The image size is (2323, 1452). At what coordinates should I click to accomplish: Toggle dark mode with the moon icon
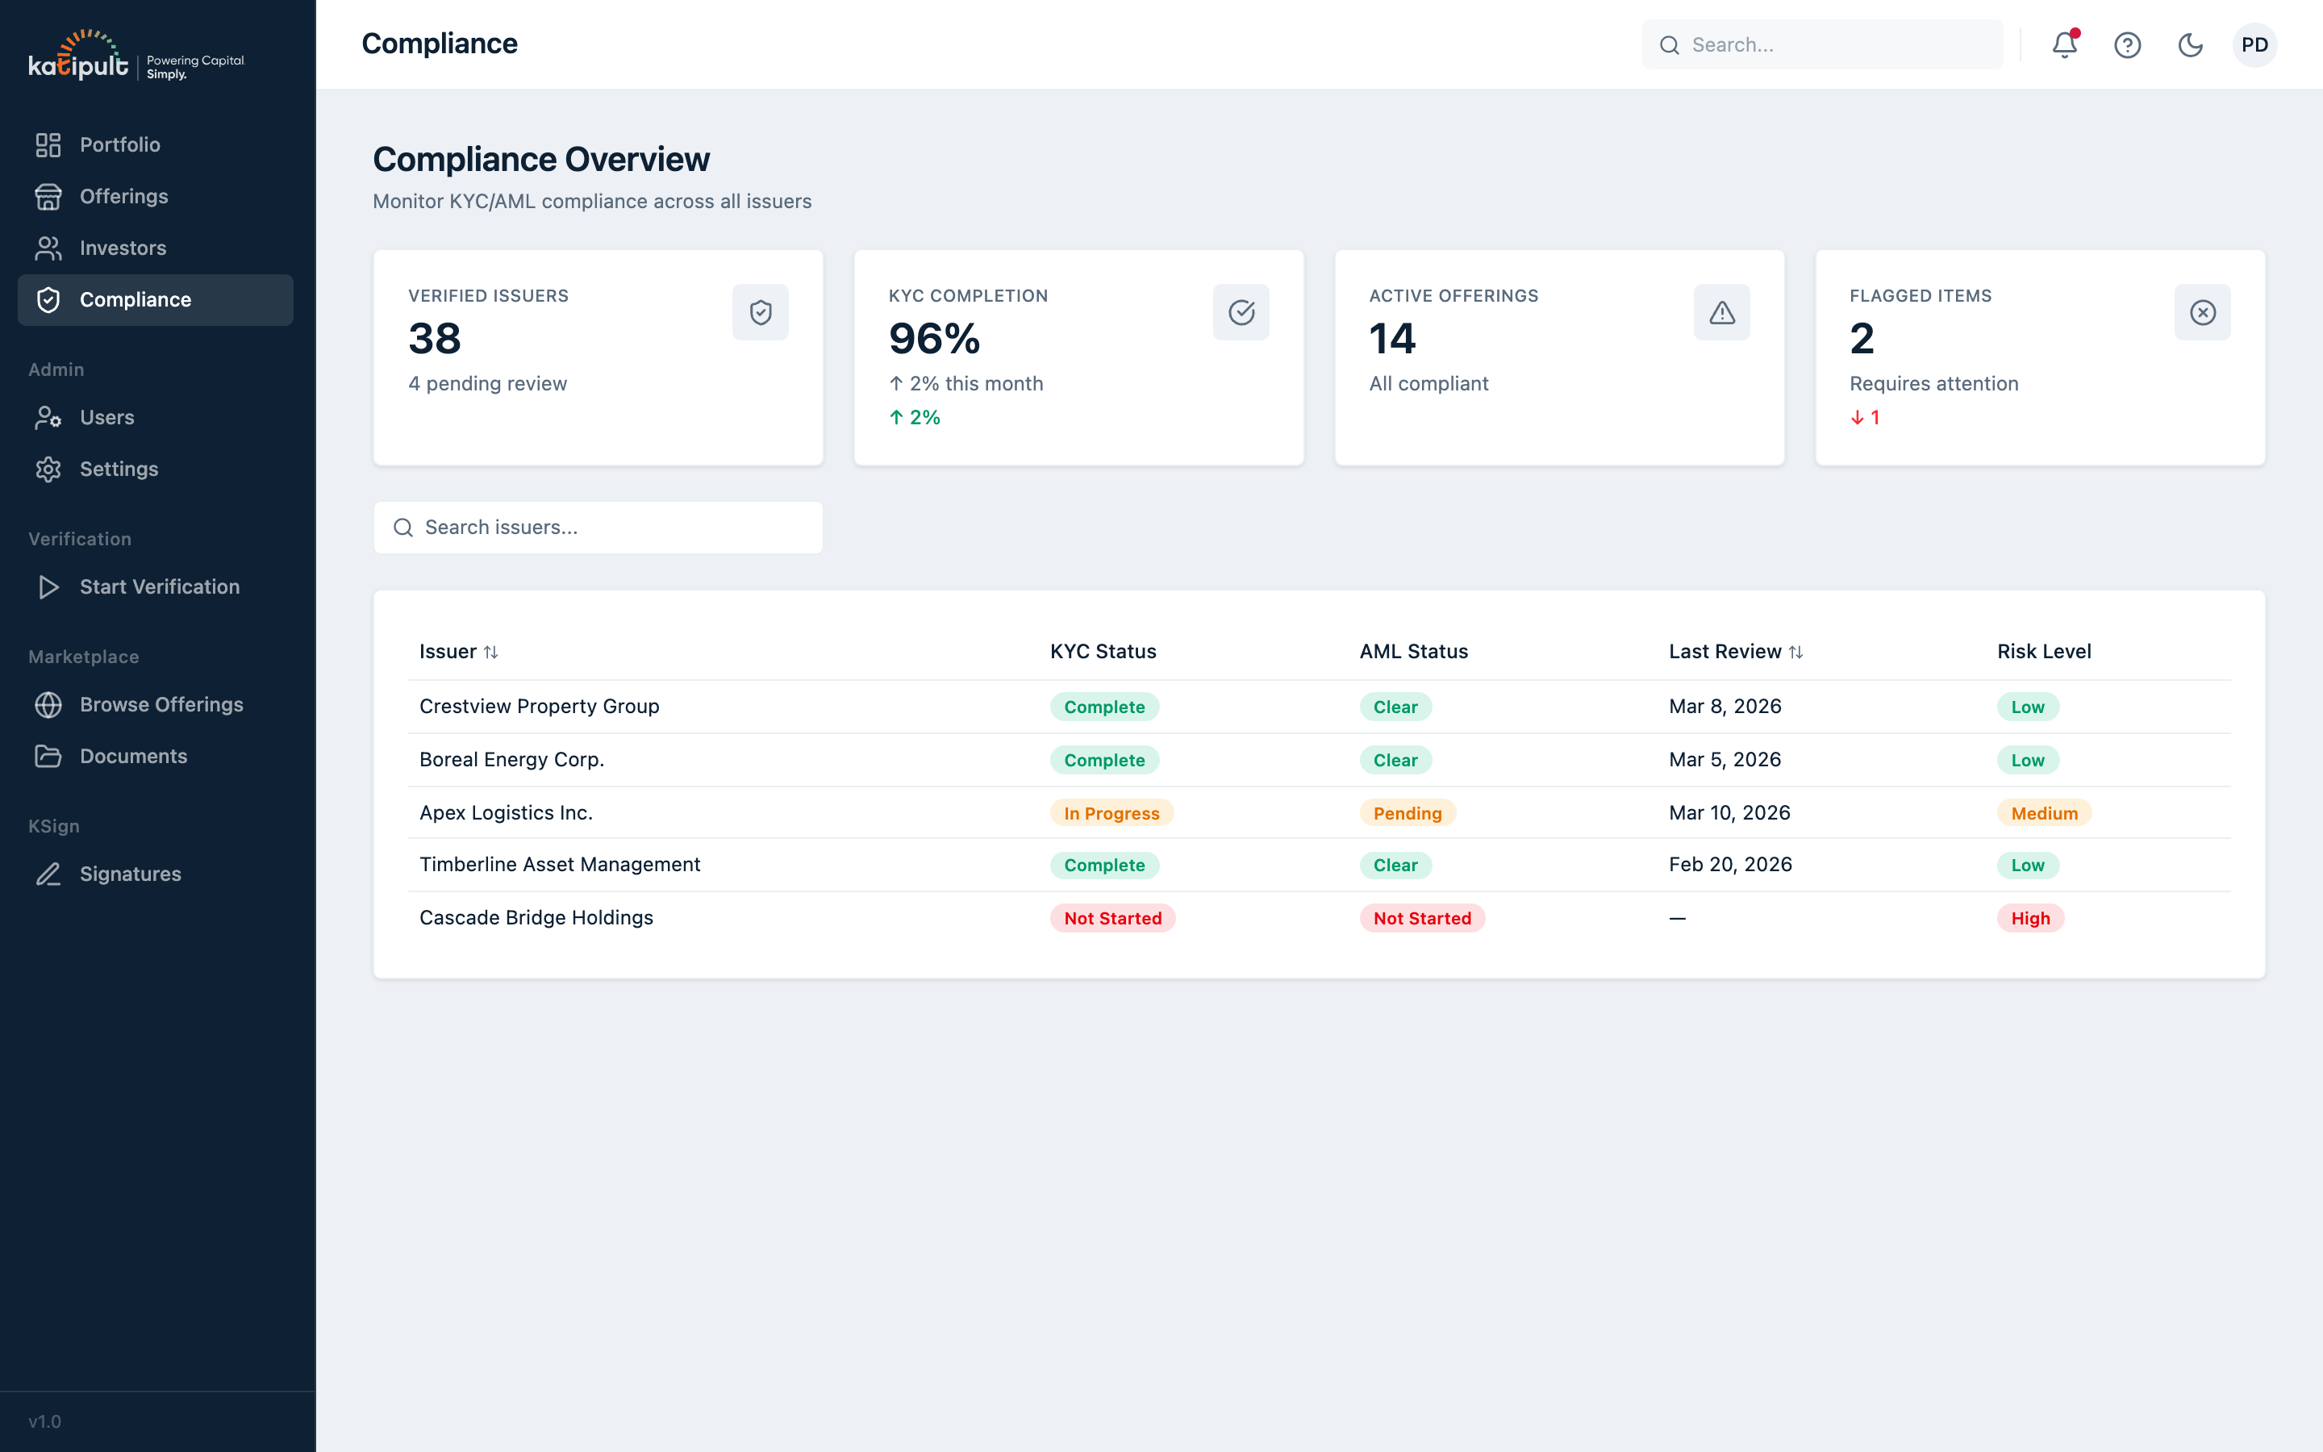(x=2192, y=44)
